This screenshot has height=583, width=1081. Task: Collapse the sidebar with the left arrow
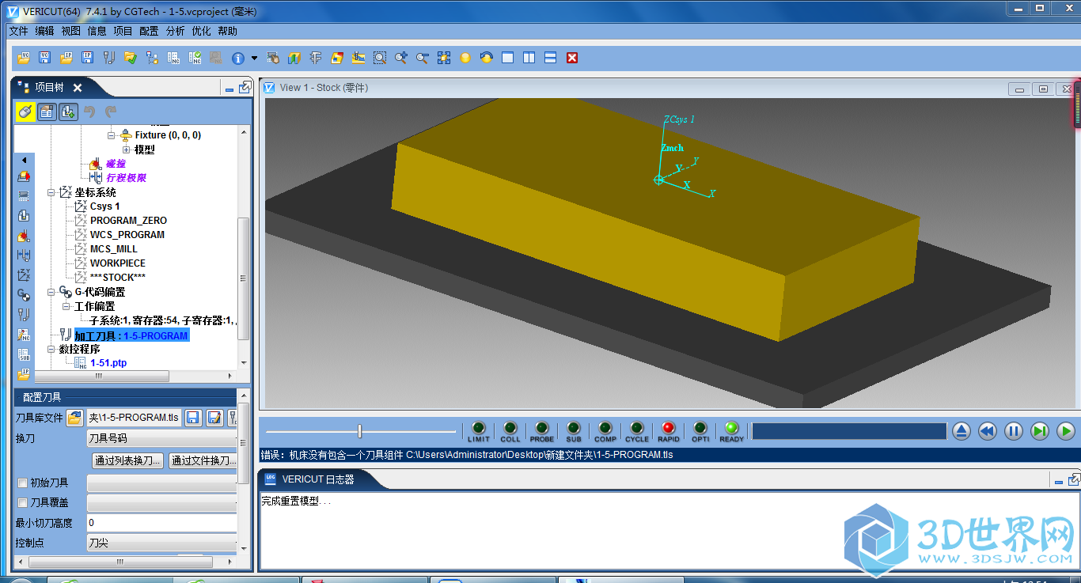24,161
